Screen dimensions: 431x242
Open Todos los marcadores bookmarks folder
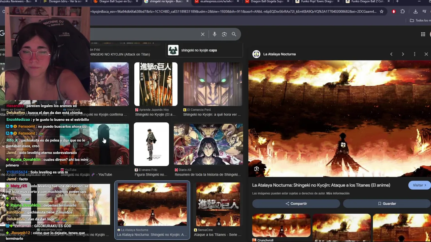tap(420, 21)
